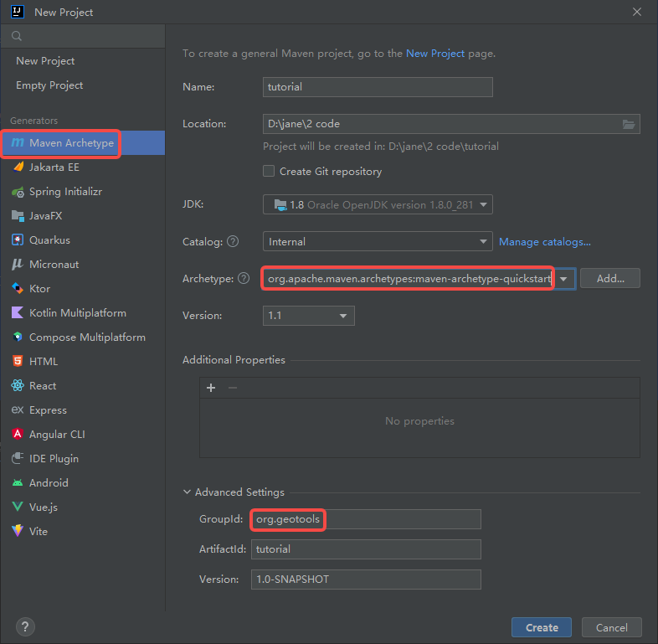The image size is (658, 644).
Task: Click the Android robot icon
Action: [x=18, y=482]
